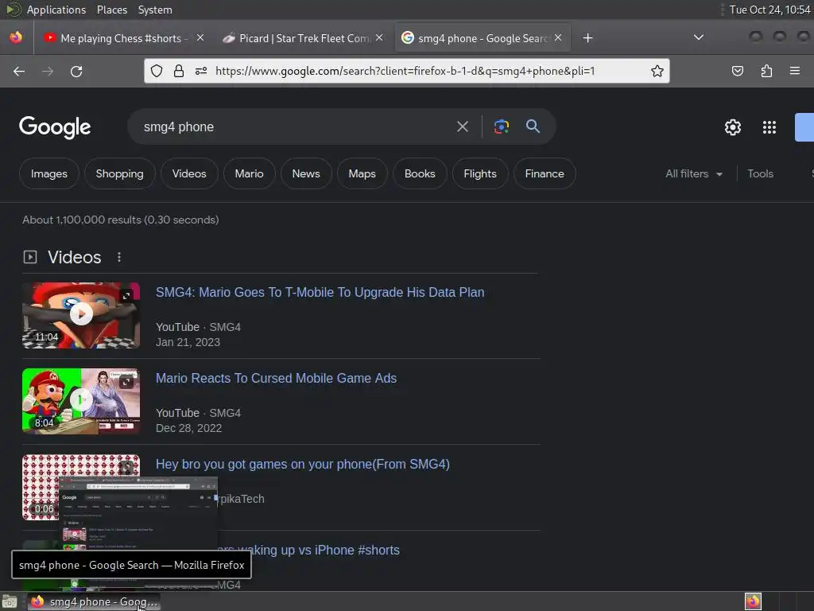
Task: Open the Google apps grid
Action: click(x=769, y=127)
